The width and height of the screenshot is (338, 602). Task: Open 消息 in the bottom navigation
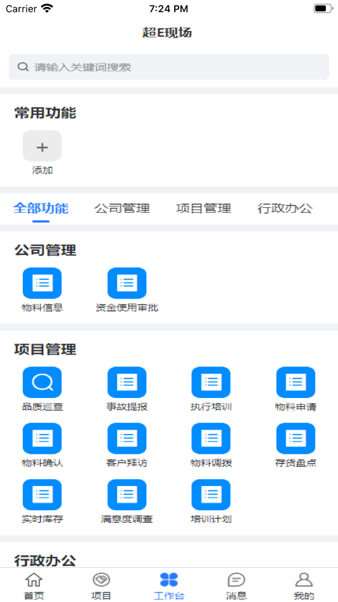(236, 586)
